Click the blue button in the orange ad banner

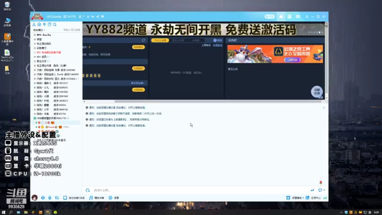tap(292, 60)
